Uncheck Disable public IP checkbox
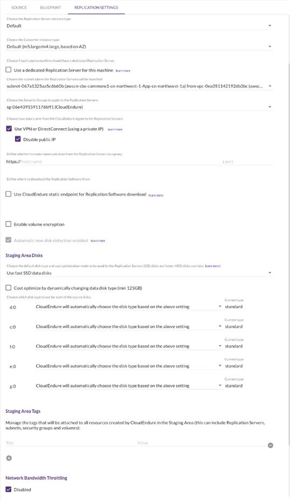 [18, 139]
